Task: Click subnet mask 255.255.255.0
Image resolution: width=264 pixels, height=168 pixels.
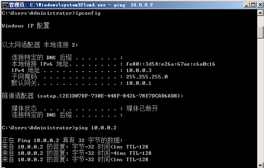Action: 147,76
